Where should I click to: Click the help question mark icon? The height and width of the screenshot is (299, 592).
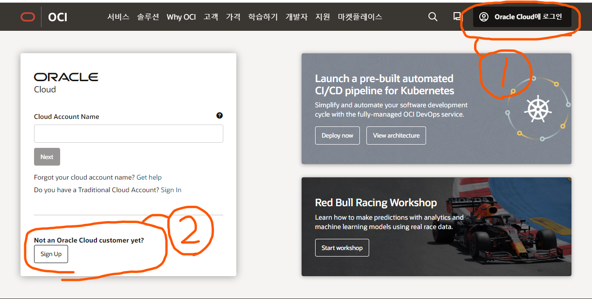[220, 116]
